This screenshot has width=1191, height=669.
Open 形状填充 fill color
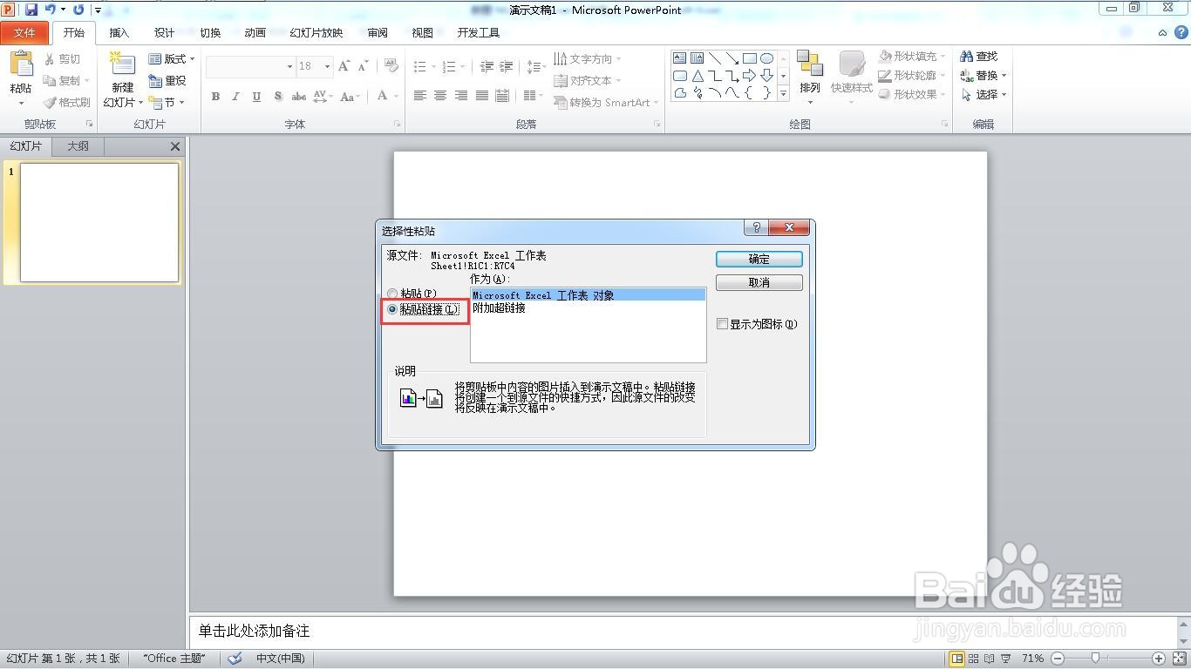pos(912,57)
